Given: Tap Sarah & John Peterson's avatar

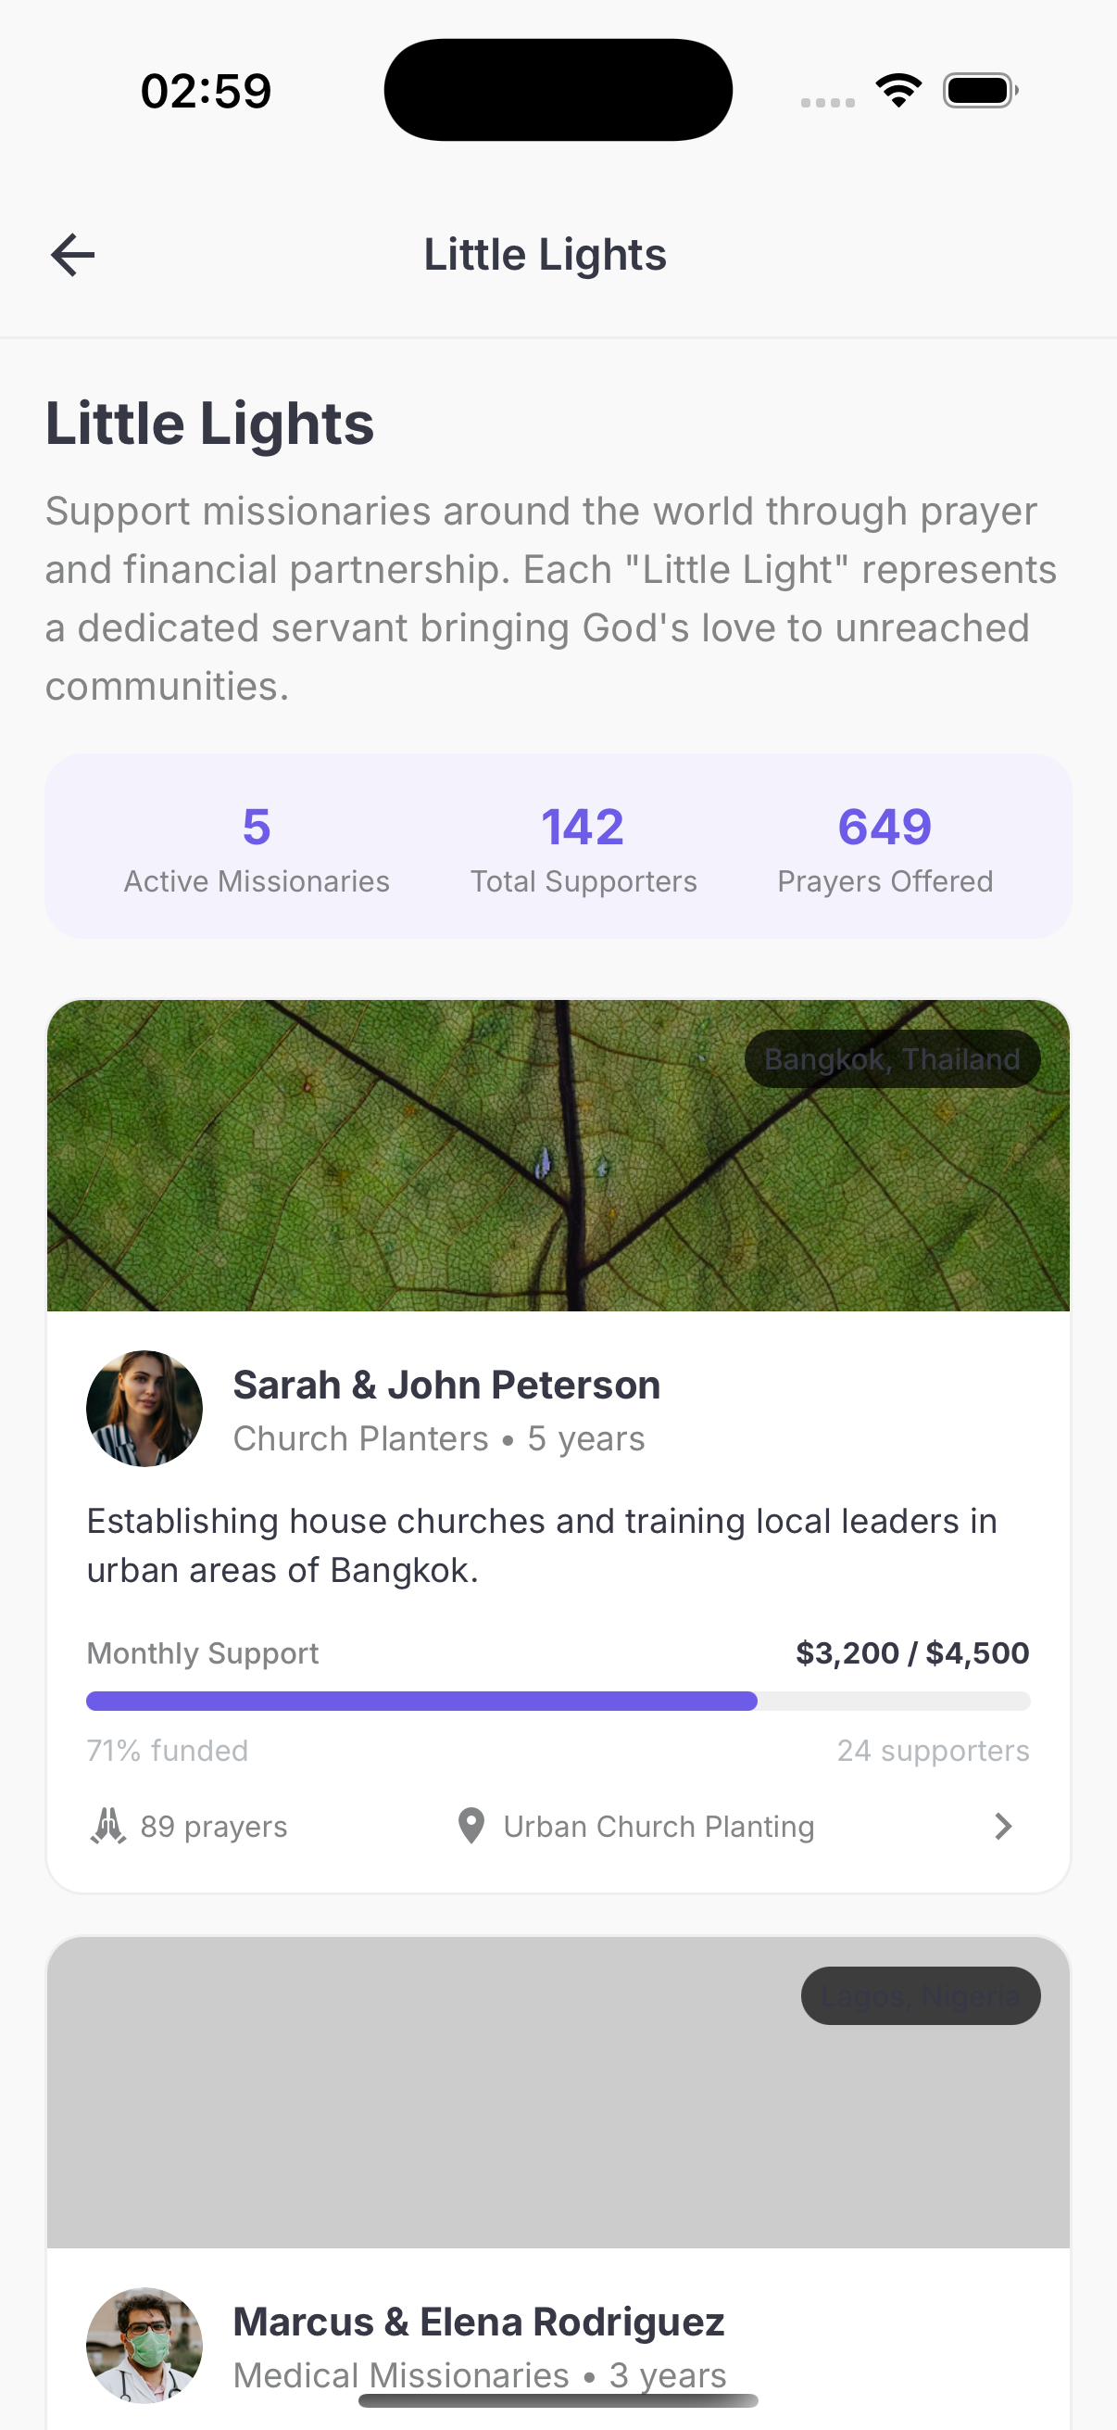Looking at the screenshot, I should 144,1409.
